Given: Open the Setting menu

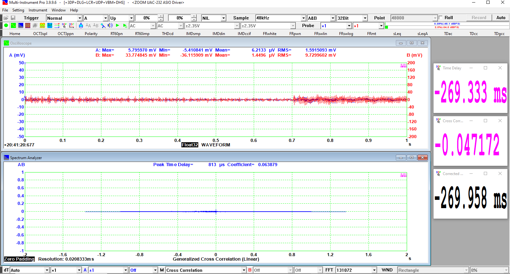Looking at the screenshot, I should point(18,10).
